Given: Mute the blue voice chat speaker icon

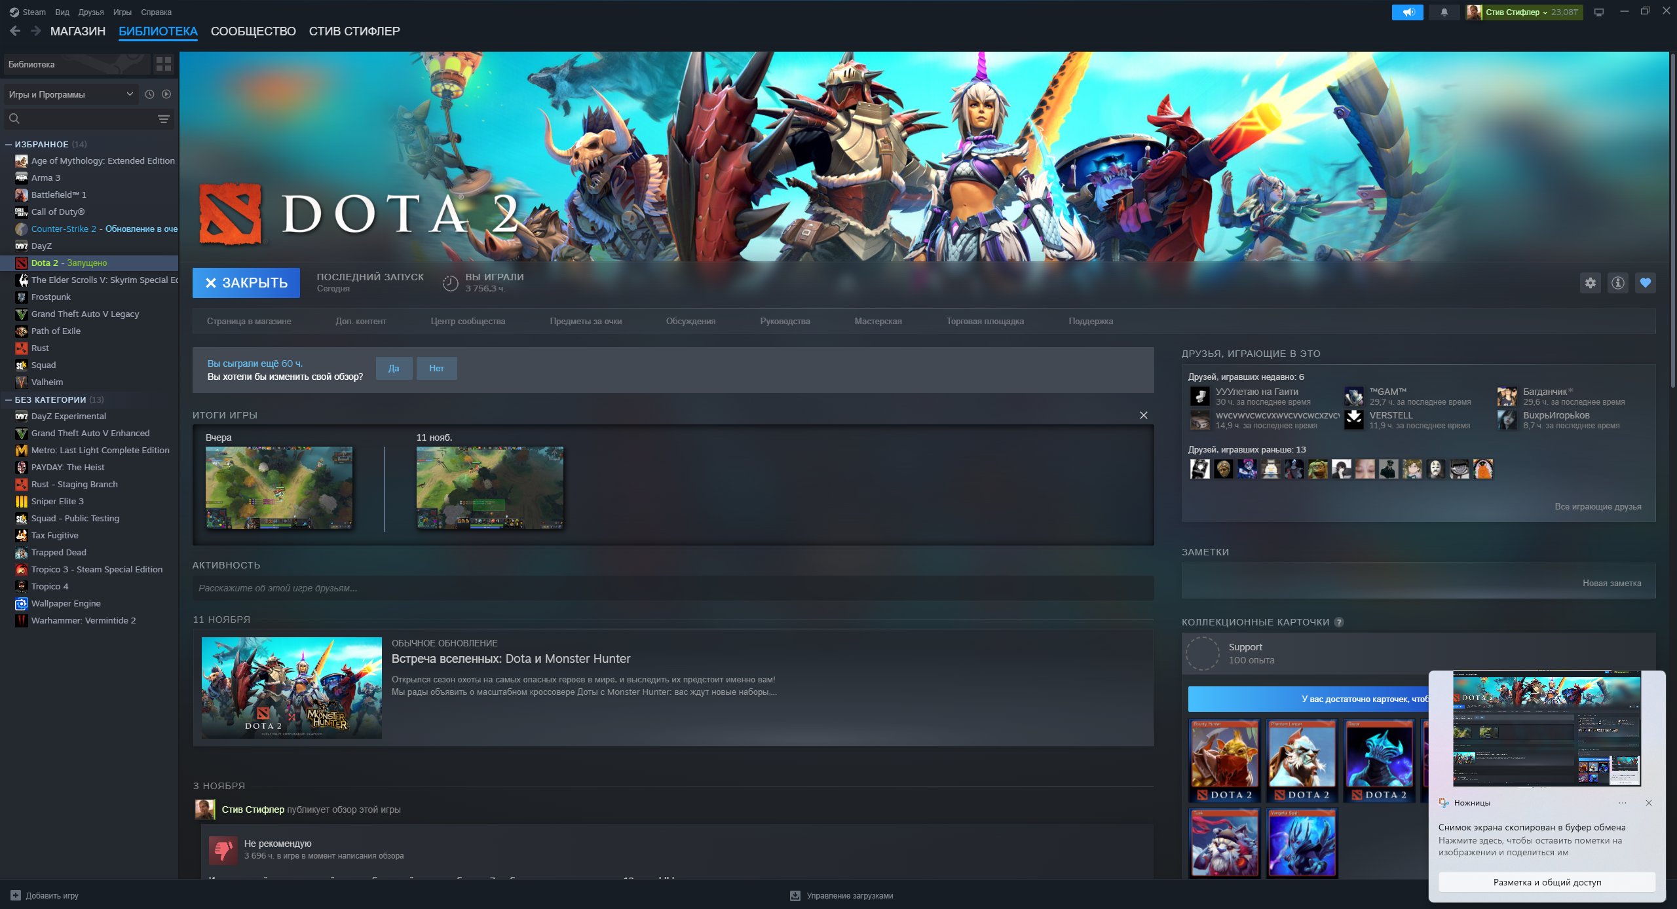Looking at the screenshot, I should click(x=1407, y=12).
